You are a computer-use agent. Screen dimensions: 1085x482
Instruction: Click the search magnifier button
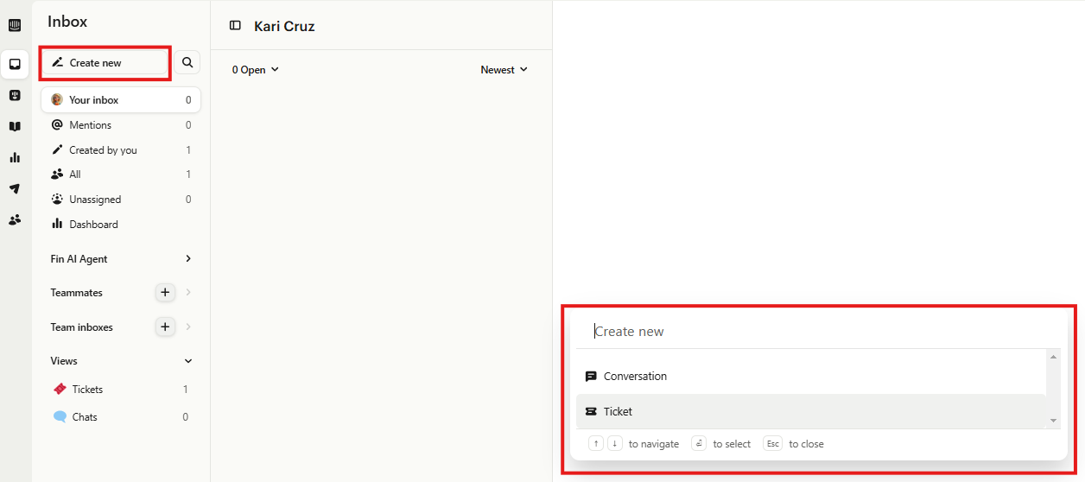(187, 62)
